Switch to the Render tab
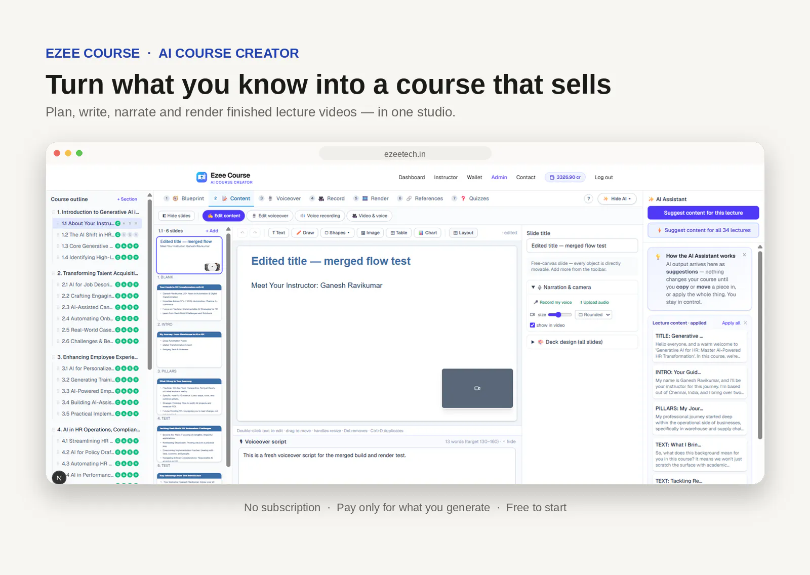Viewport: 810px width, 575px height. [371, 199]
